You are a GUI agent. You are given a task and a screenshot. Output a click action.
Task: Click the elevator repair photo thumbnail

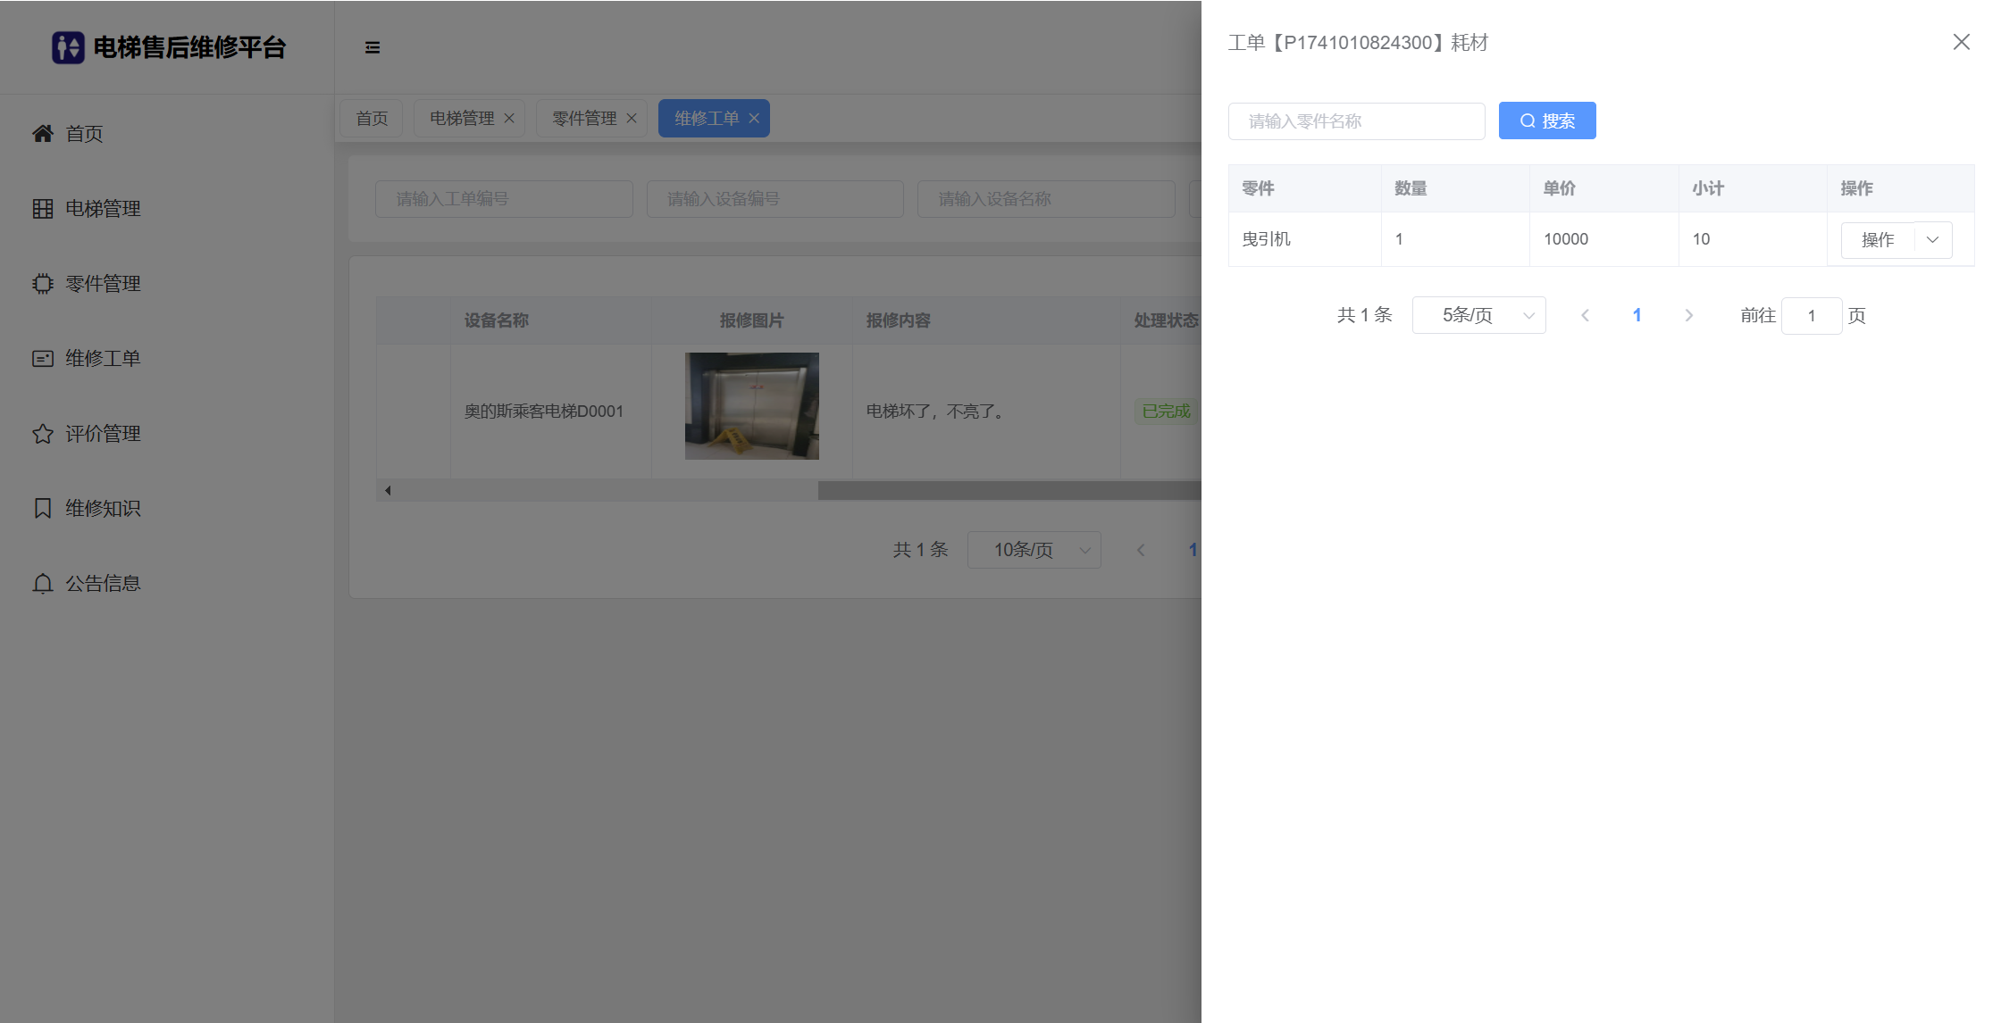click(751, 406)
